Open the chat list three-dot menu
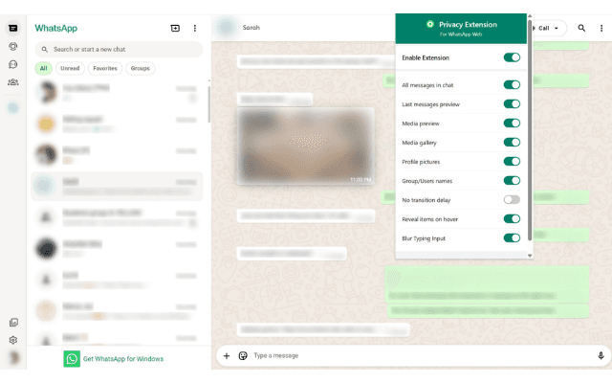The width and height of the screenshot is (612, 383). click(195, 28)
